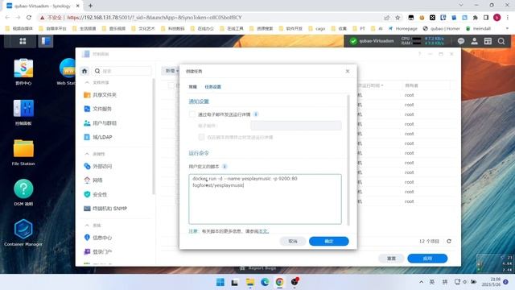
Task: Collapse the File Sharing section in sidebar
Action: [x=87, y=82]
